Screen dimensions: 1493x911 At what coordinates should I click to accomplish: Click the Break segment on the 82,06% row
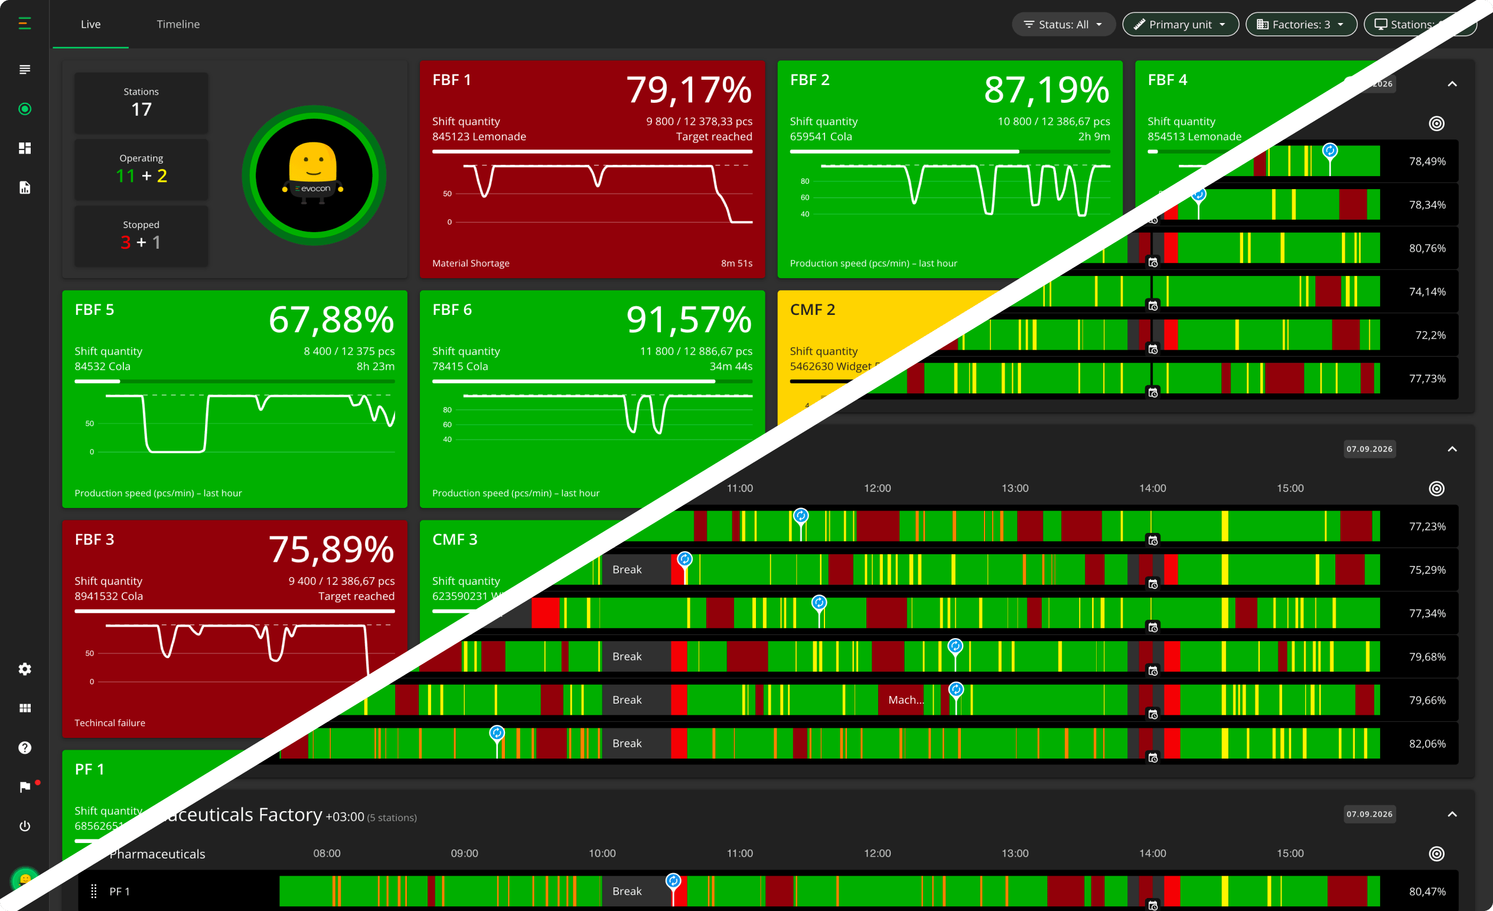(635, 744)
